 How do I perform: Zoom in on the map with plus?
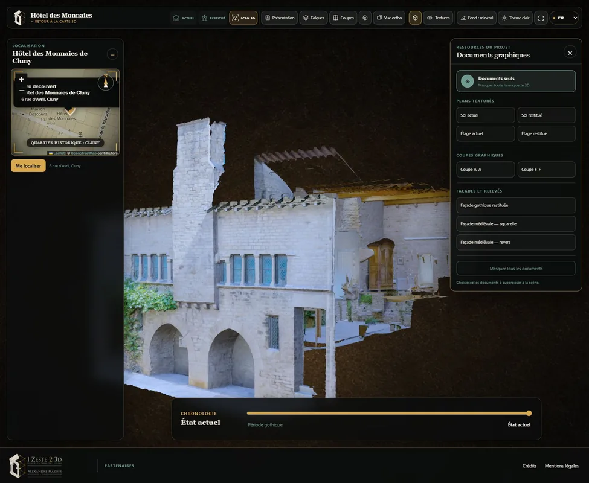click(21, 79)
